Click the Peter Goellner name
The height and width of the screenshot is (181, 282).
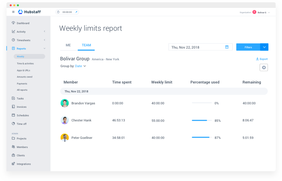click(82, 138)
